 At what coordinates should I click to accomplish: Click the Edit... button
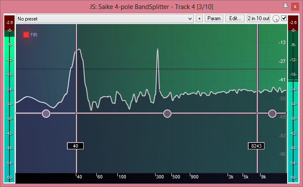(x=235, y=18)
